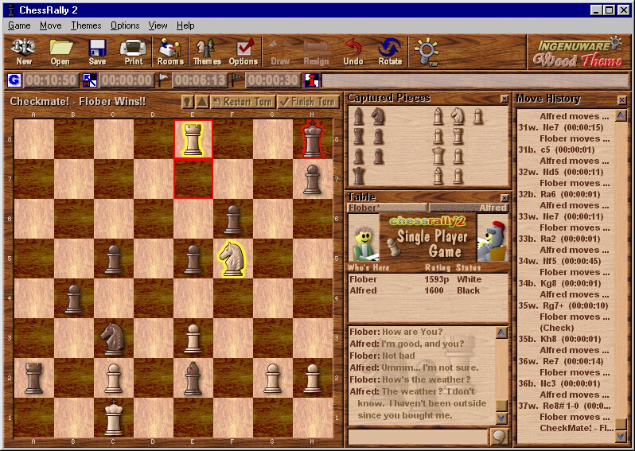Click the Restart Turn button

pyautogui.click(x=243, y=102)
